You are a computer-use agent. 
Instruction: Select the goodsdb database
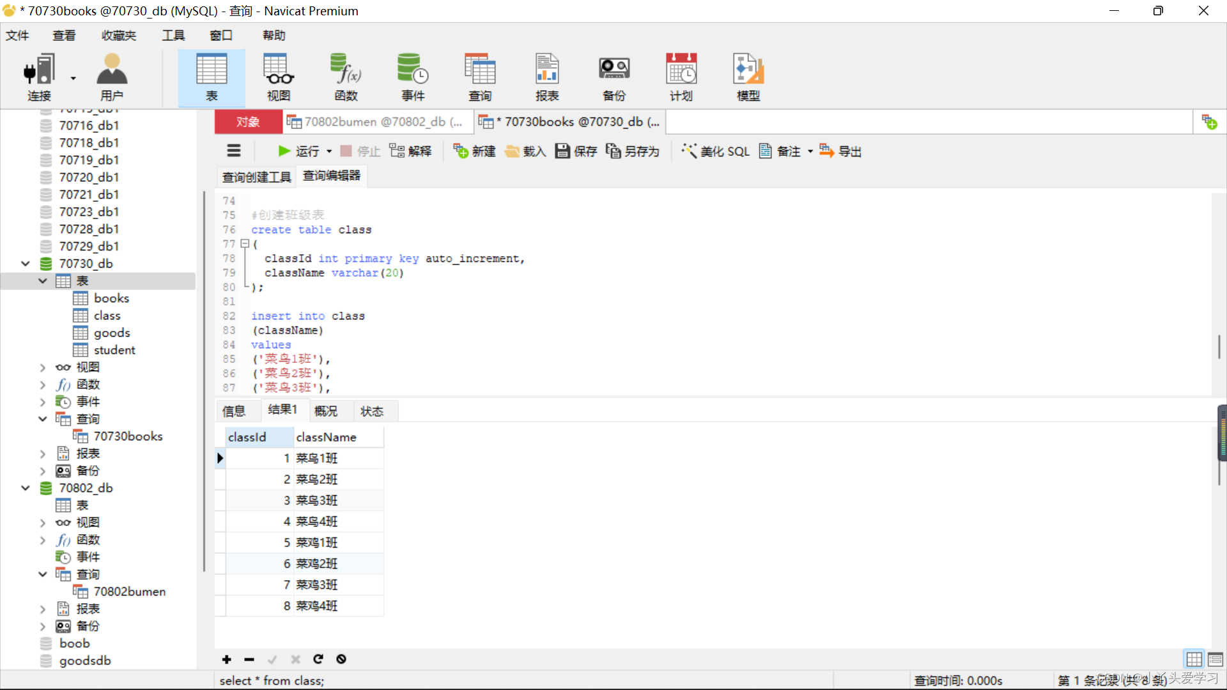click(x=85, y=661)
